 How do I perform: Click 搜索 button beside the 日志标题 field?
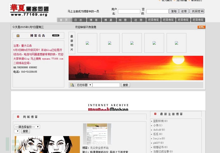pos(126,85)
